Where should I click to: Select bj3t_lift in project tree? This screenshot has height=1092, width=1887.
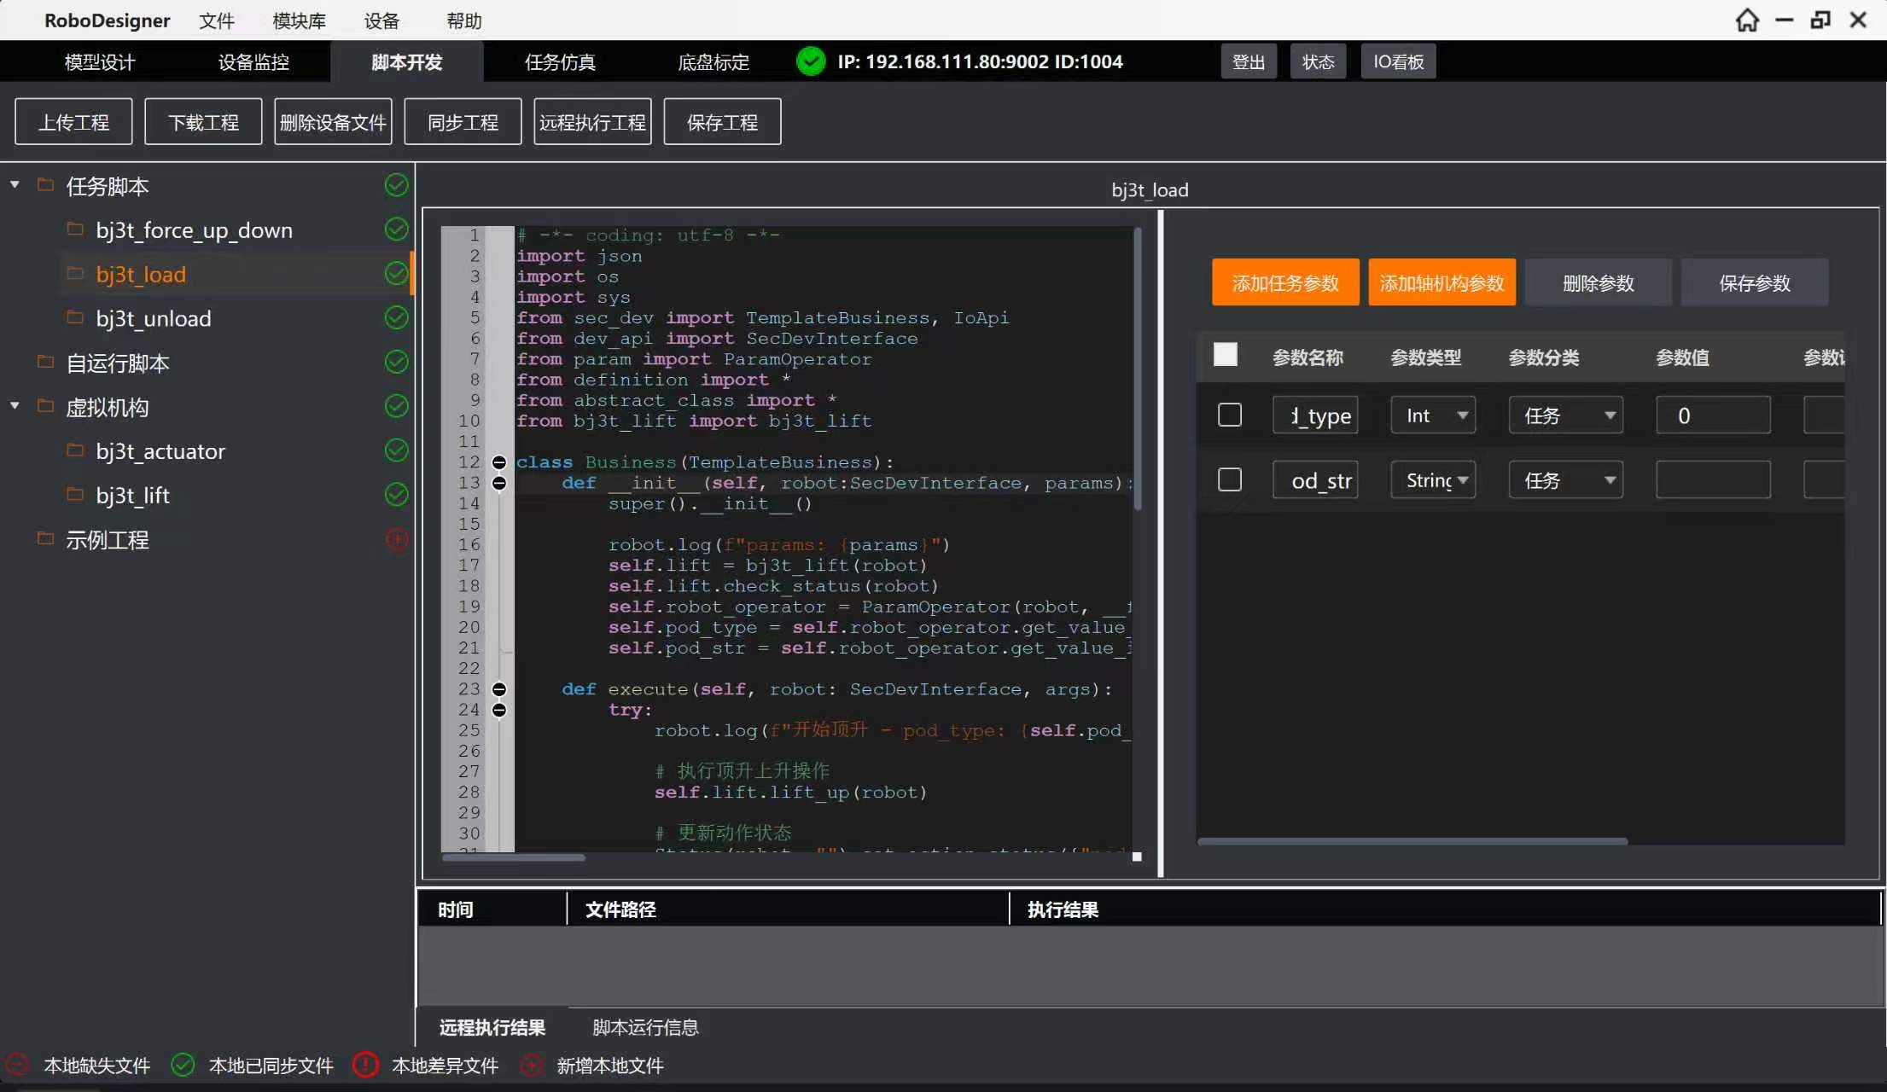coord(132,495)
